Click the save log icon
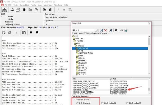Viewport: 162px width, 105px height. point(10,33)
